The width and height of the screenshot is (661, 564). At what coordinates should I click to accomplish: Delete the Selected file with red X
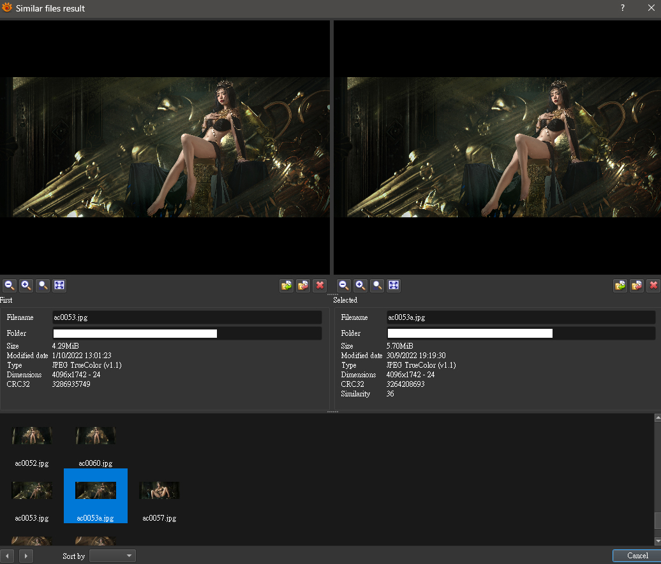[x=653, y=286]
